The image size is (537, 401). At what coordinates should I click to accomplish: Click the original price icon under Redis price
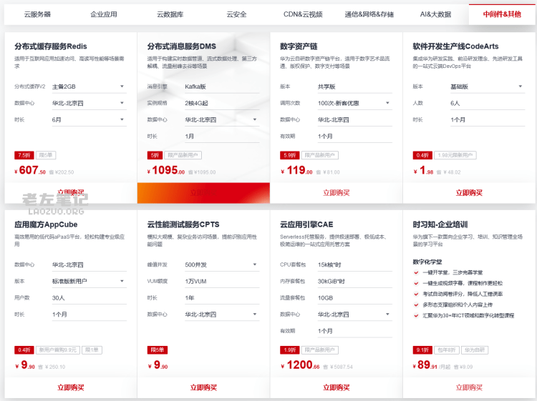[52, 172]
